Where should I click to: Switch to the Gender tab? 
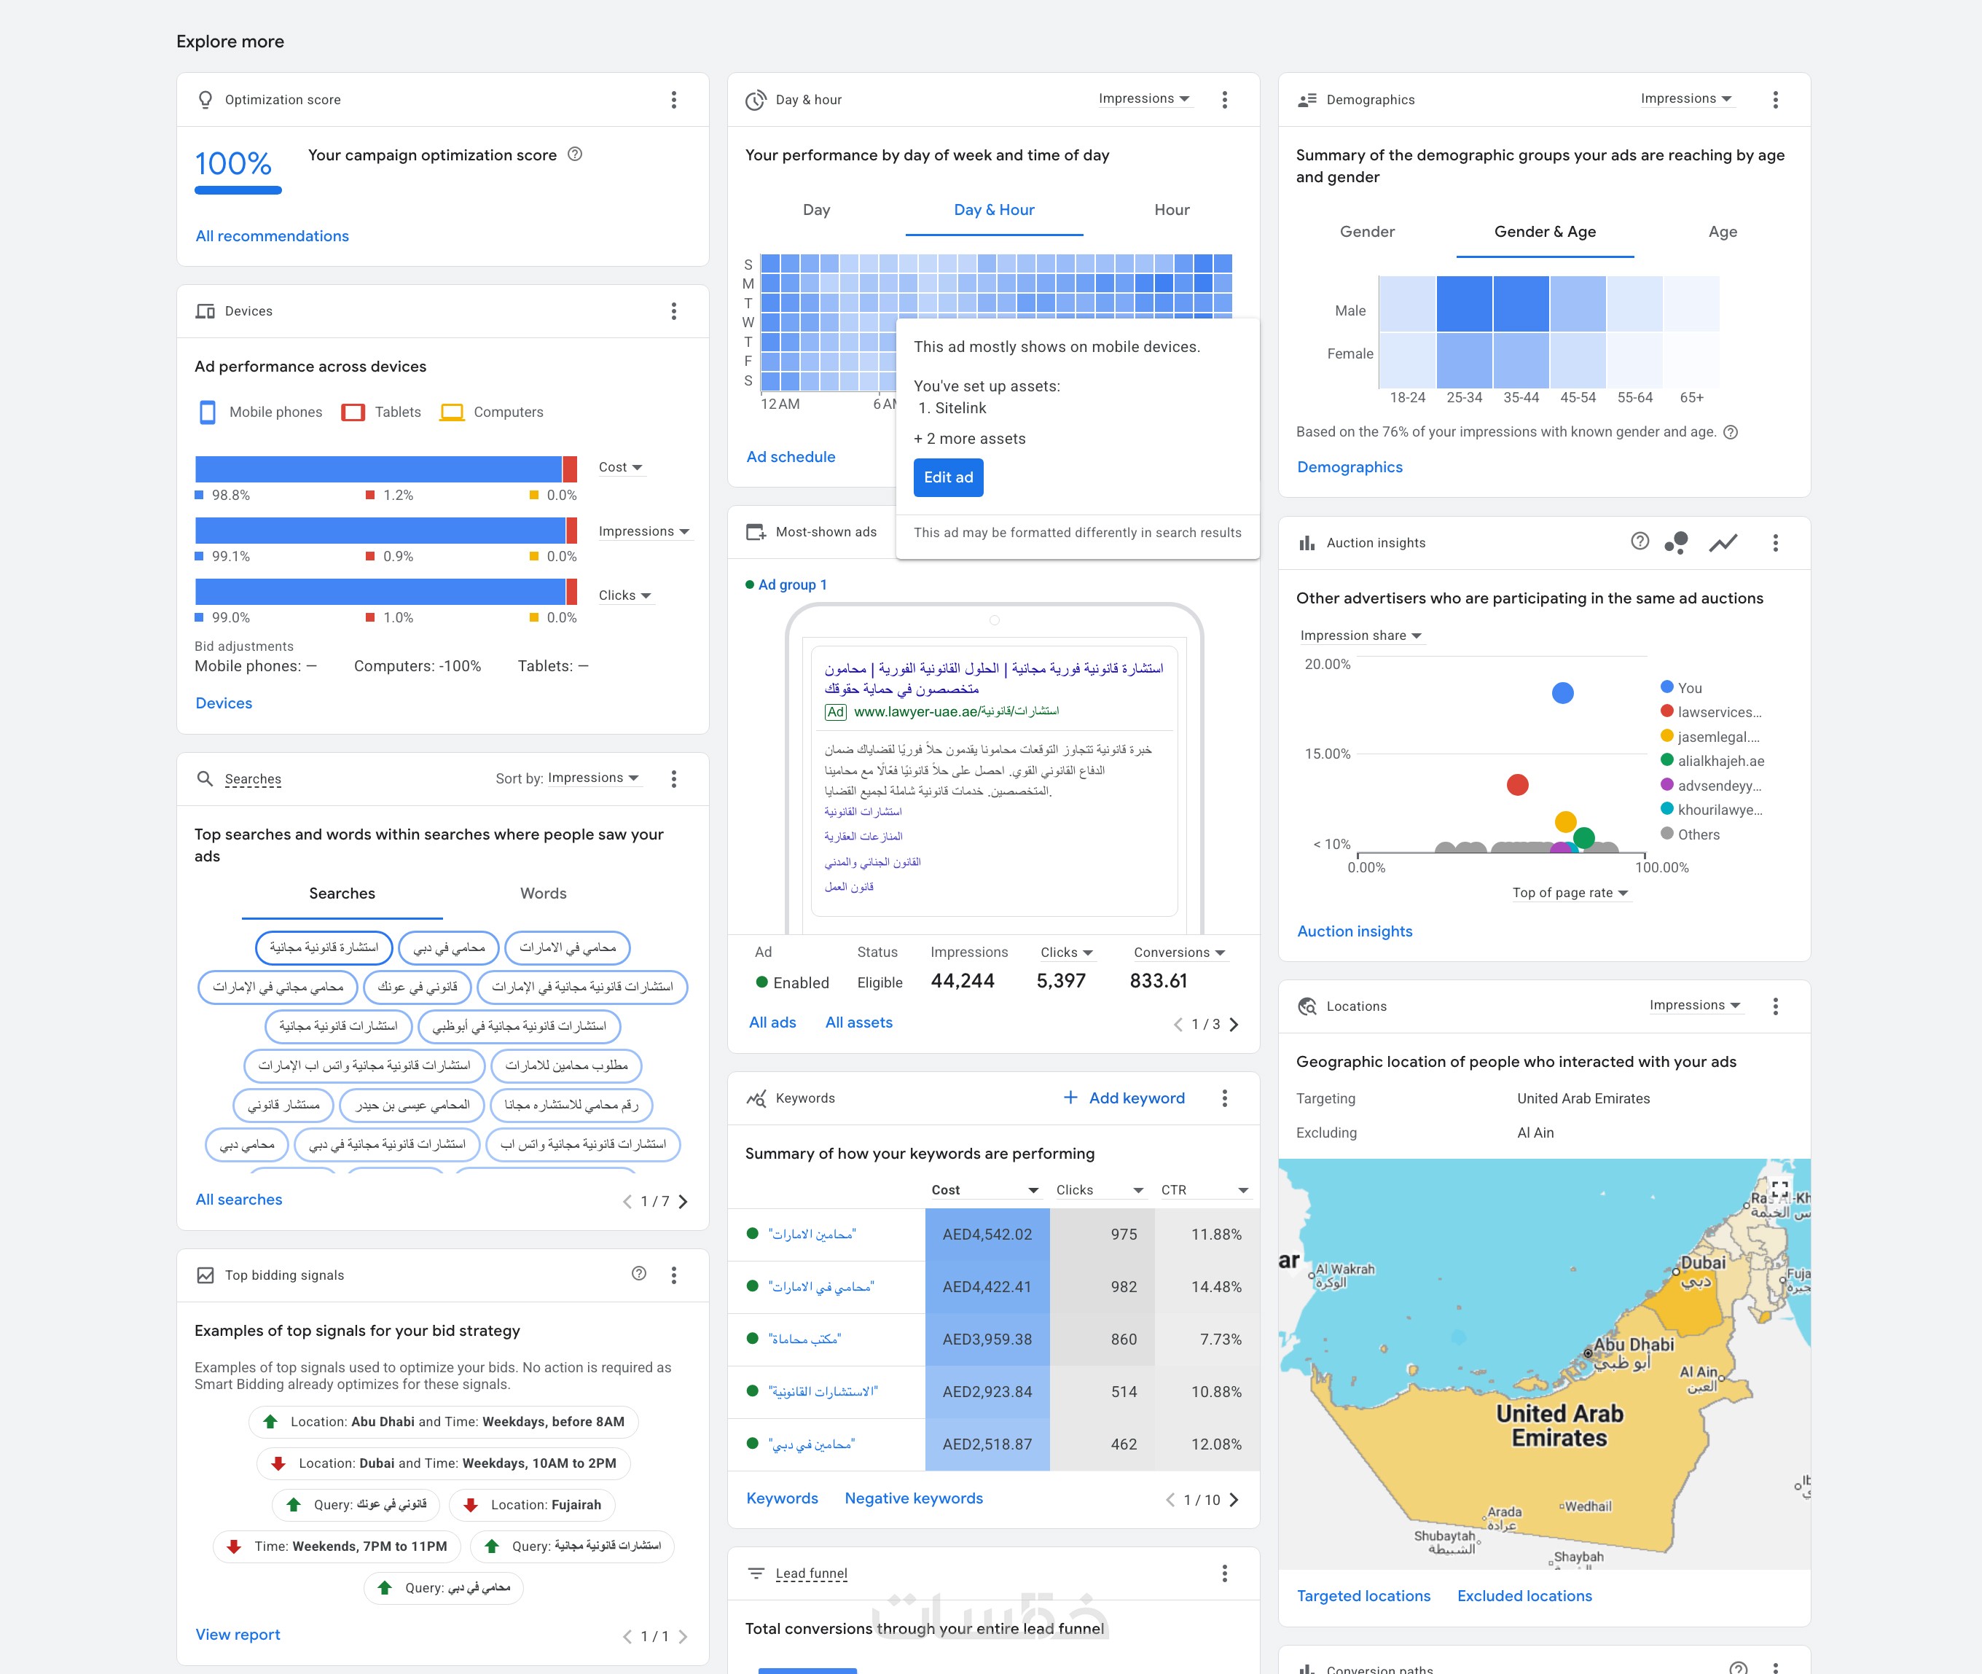pos(1367,232)
